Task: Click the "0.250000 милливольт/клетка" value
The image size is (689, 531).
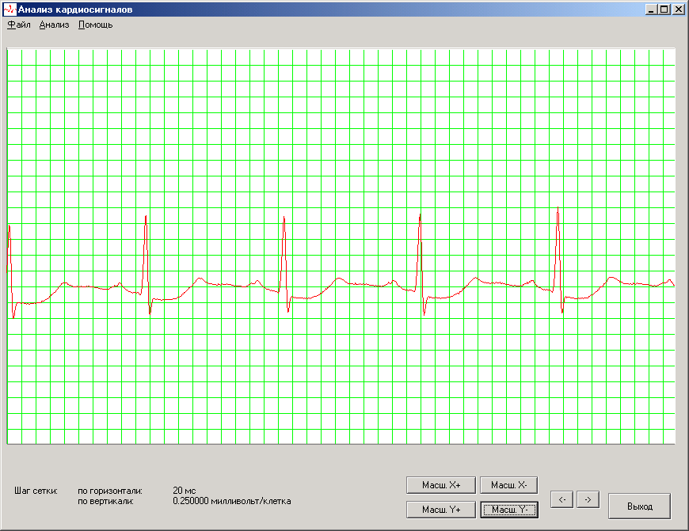Action: 231,501
